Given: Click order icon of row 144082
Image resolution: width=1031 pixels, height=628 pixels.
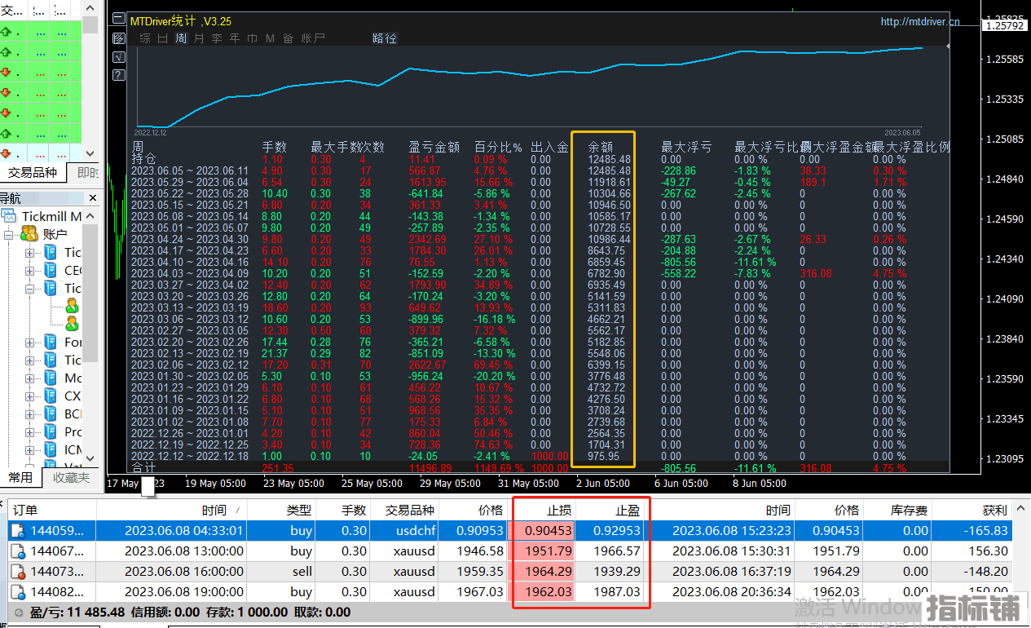Looking at the screenshot, I should click(x=19, y=592).
